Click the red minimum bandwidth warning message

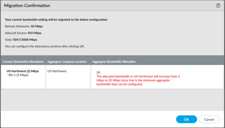pos(138,80)
